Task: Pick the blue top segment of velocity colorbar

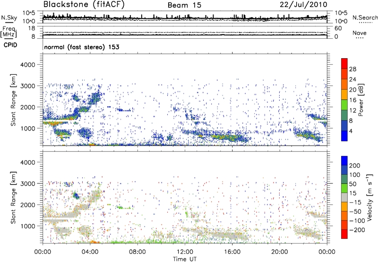Action: [x=344, y=161]
